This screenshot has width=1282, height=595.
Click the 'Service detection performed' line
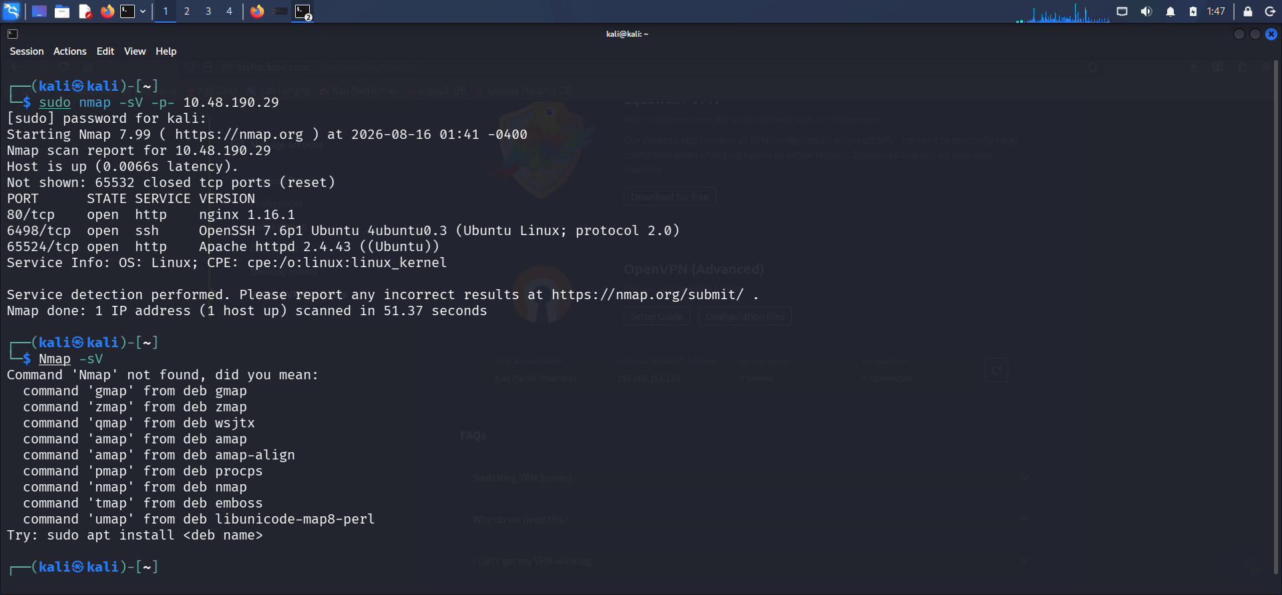tap(383, 294)
